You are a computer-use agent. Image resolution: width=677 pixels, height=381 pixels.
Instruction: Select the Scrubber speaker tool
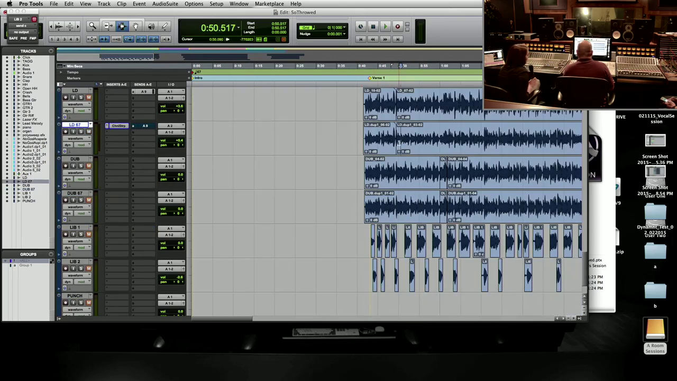click(151, 26)
